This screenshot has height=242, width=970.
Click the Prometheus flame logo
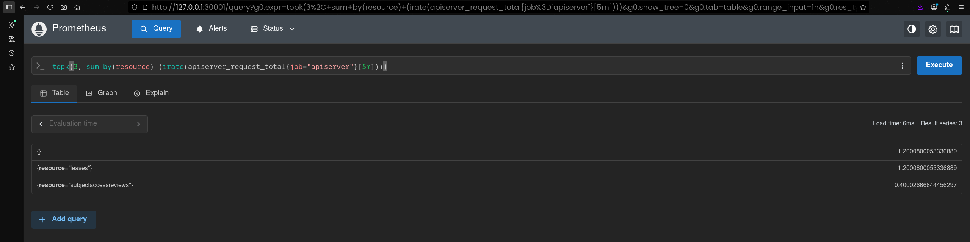click(39, 29)
